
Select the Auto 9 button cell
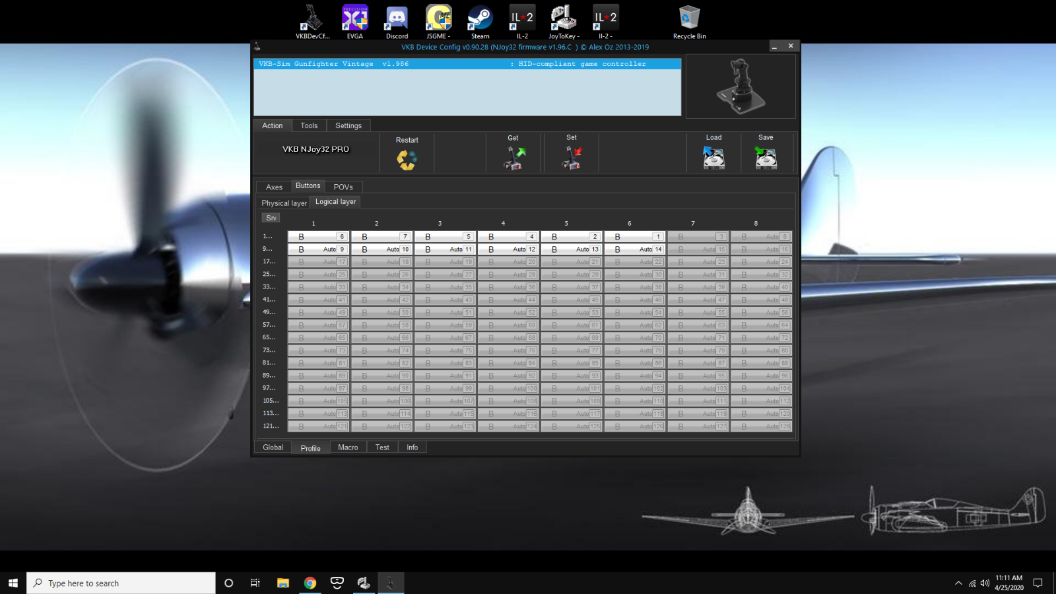(318, 249)
